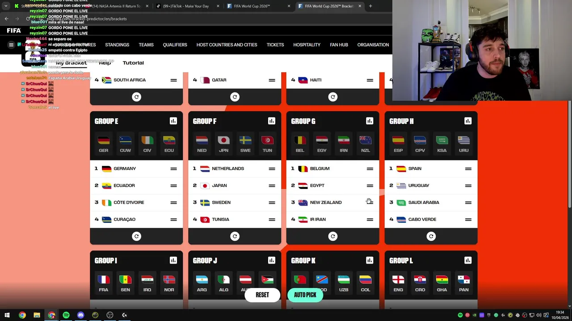Screen dimensions: 572x321
Task: Grab the Germany row reorder handle
Action: 173,169
